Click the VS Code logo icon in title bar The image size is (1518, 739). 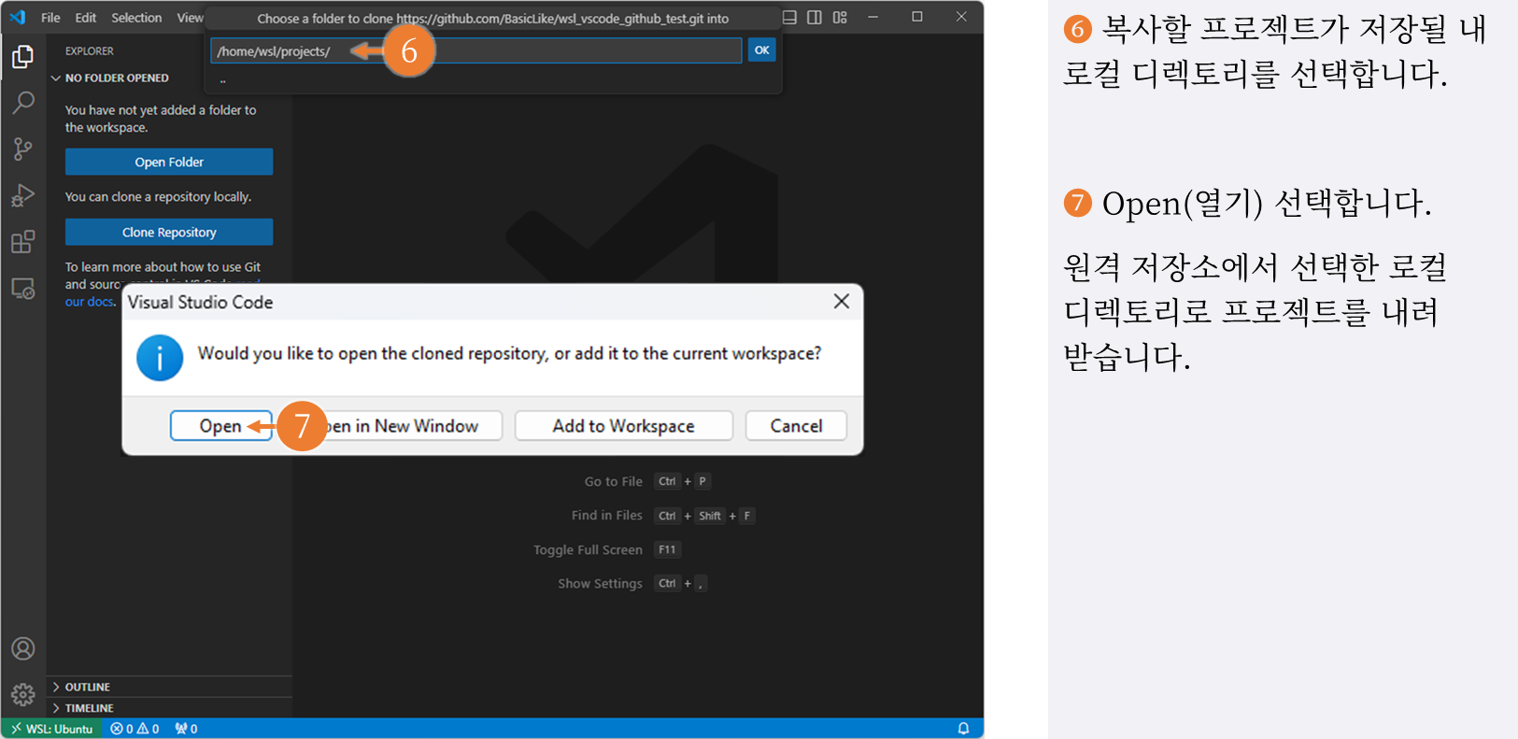coord(18,17)
